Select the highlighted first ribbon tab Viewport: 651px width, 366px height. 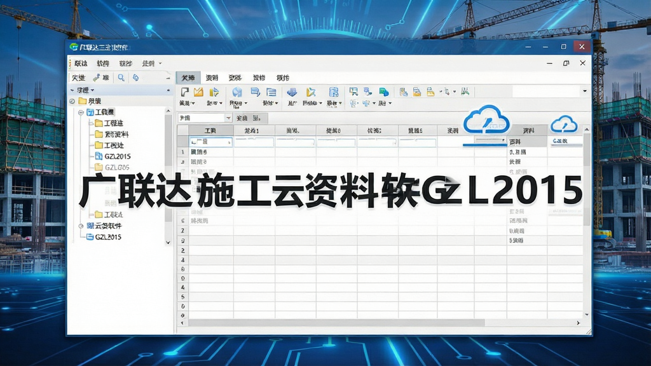[x=188, y=78]
